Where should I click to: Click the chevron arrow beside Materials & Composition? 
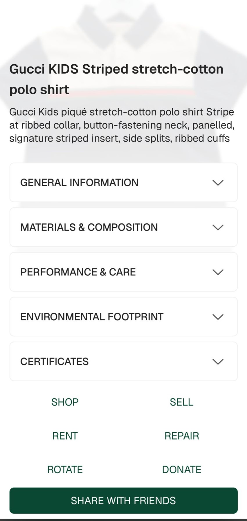(218, 227)
